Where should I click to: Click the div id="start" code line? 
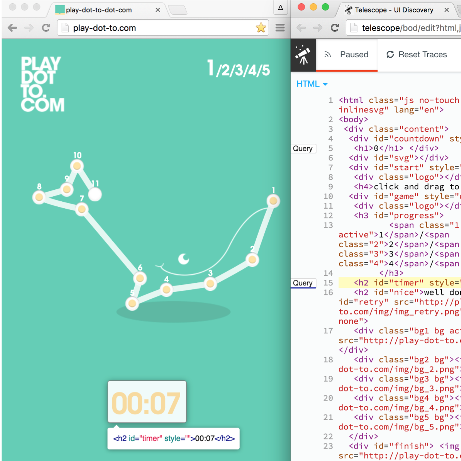(x=405, y=167)
